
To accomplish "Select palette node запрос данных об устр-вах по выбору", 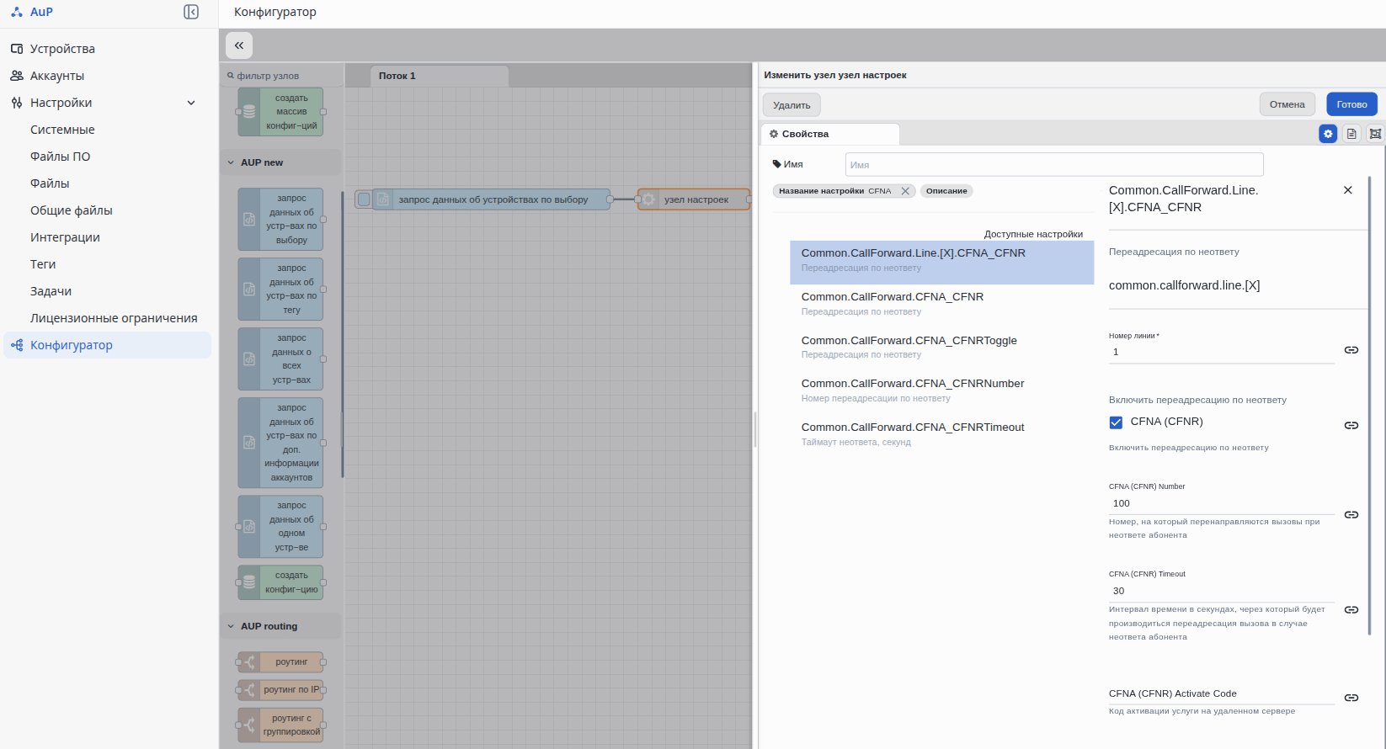I will 281,219.
